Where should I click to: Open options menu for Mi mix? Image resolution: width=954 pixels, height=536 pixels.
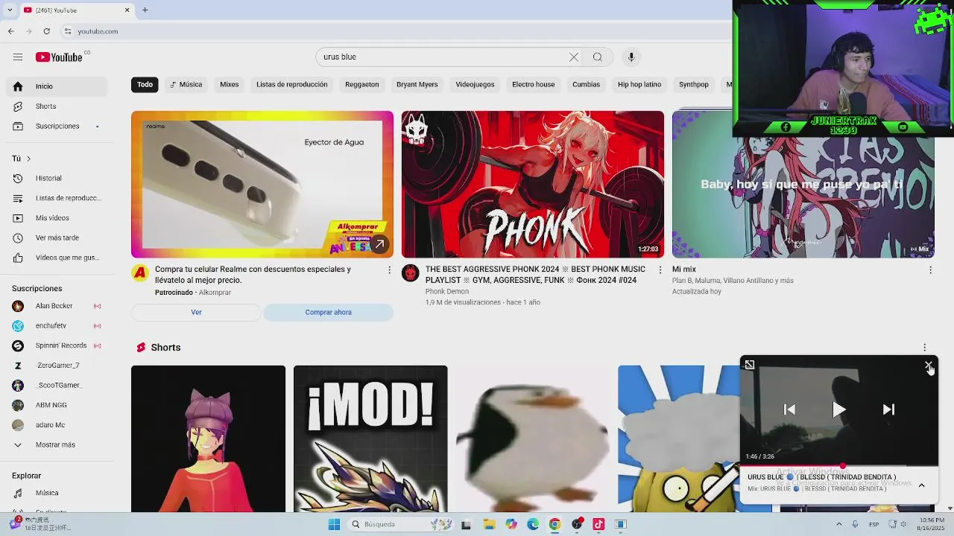click(930, 270)
